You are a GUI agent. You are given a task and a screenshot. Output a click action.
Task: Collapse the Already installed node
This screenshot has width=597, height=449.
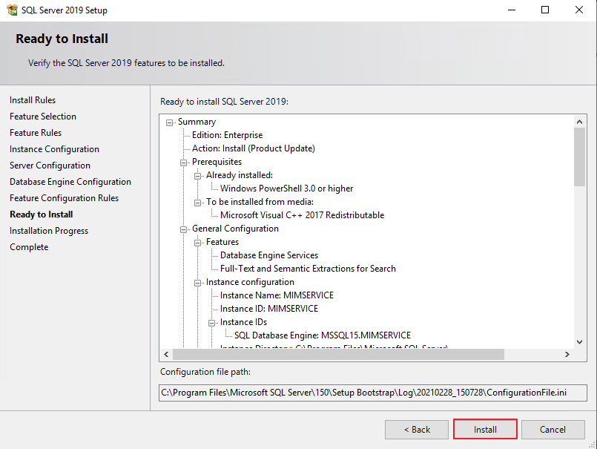(x=197, y=176)
